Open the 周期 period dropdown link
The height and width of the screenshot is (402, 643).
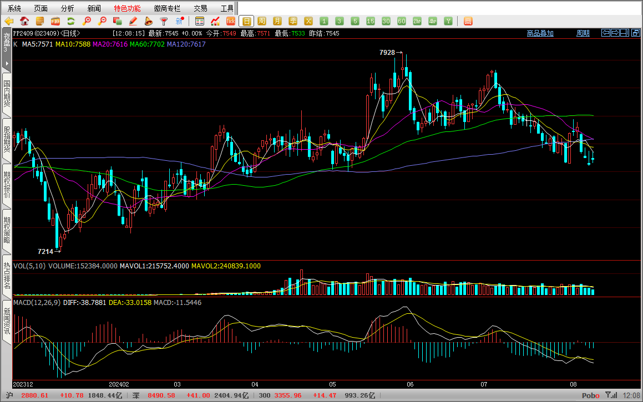coord(583,33)
